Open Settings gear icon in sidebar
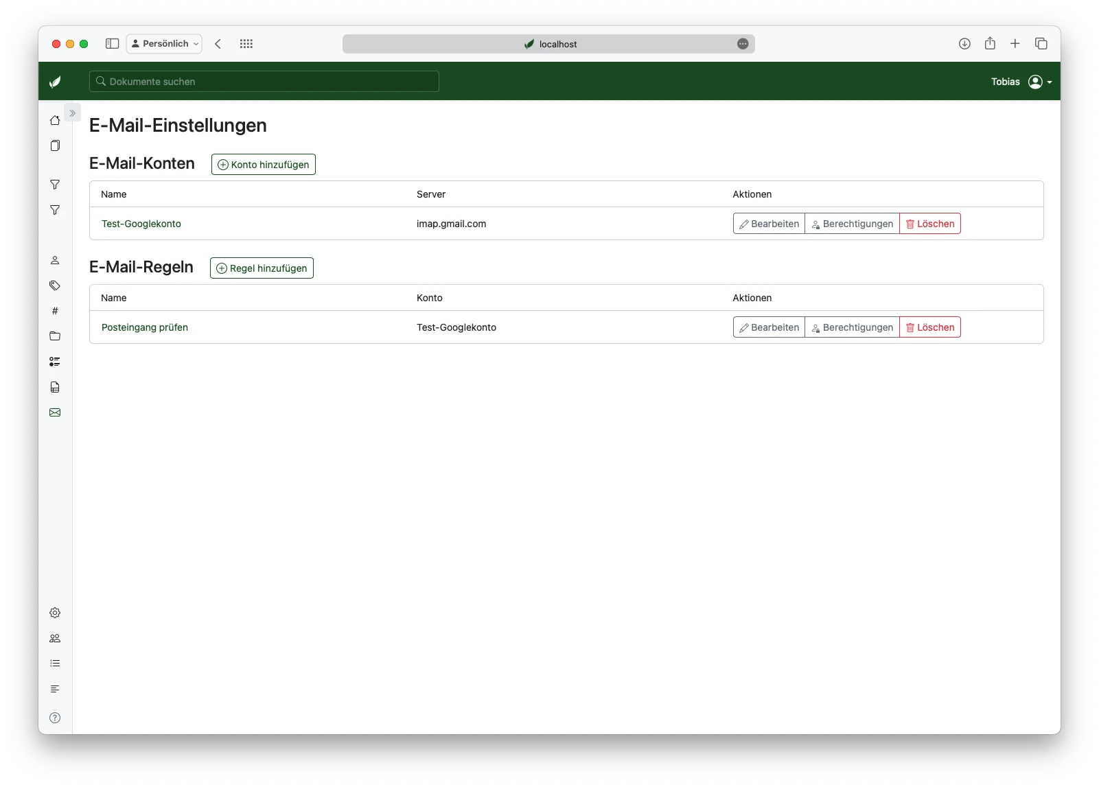Screen dimensions: 1099x785 (x=55, y=613)
